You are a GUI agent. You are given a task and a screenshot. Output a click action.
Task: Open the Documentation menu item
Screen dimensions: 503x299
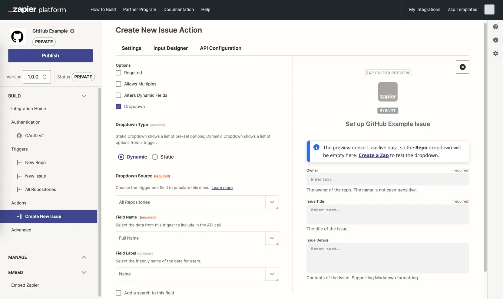(179, 9)
